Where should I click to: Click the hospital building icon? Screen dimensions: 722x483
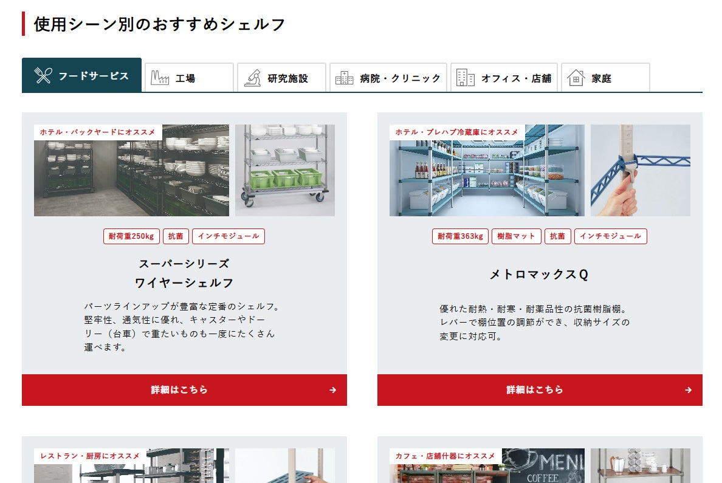click(344, 78)
